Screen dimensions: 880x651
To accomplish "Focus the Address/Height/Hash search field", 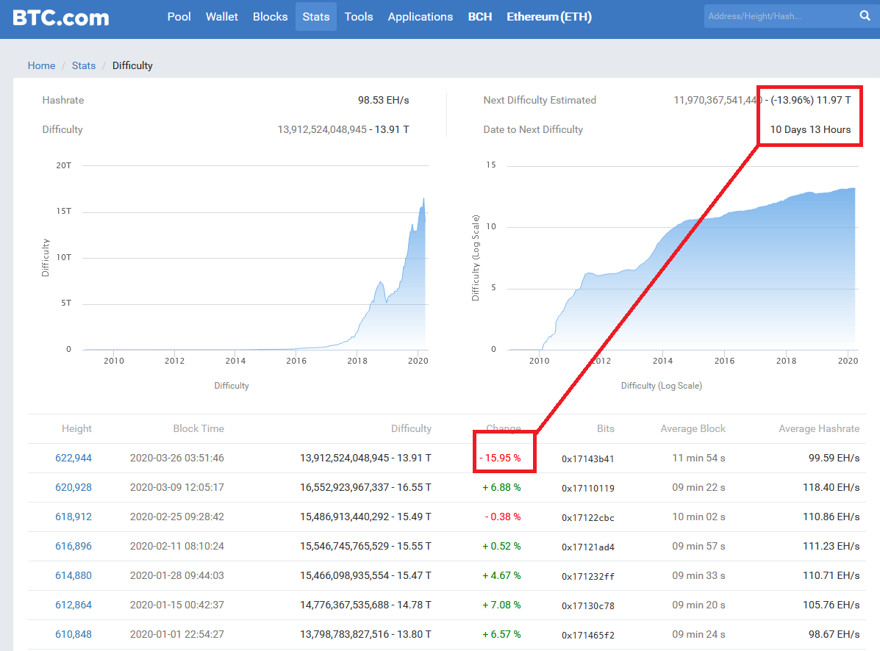I will point(780,16).
